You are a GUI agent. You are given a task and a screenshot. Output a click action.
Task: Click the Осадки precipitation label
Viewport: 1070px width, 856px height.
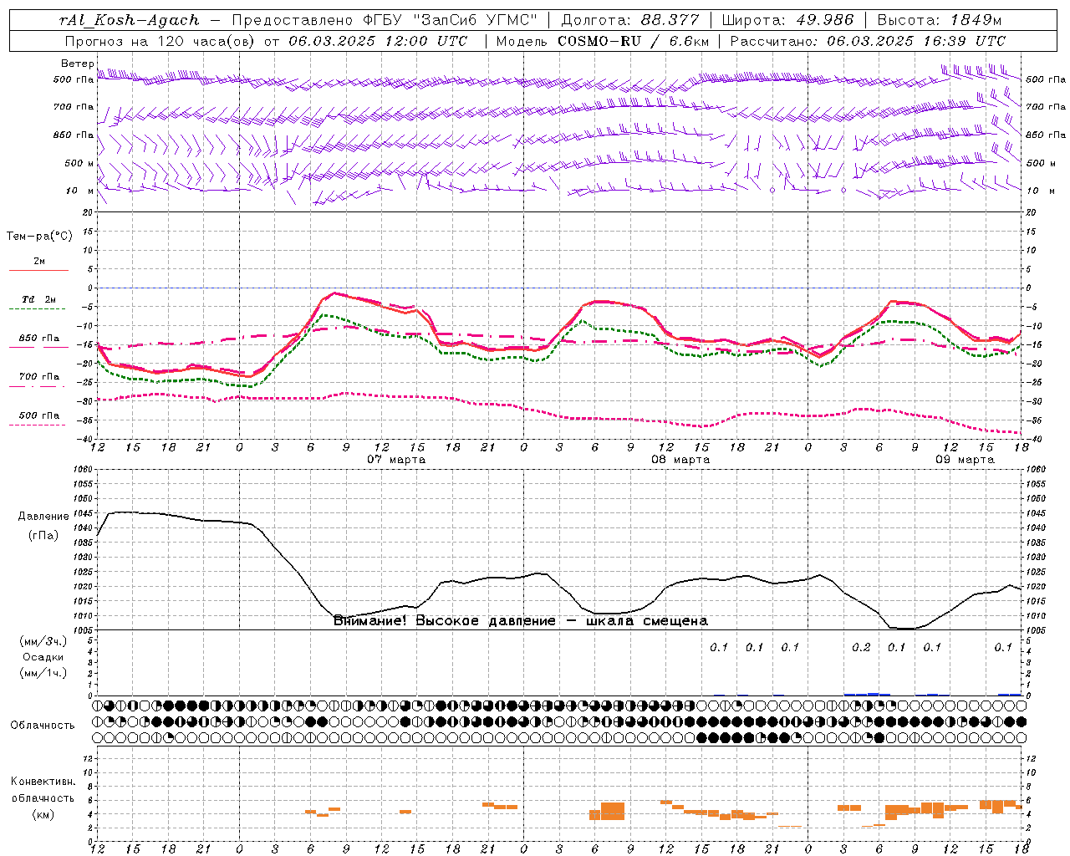pyautogui.click(x=43, y=657)
